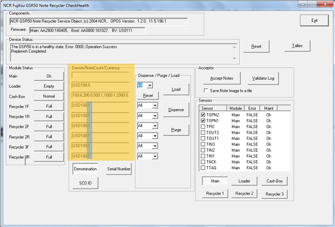Click the Recycler 3F Full status button
Image resolution: width=335 pixels, height=227 pixels.
(49, 147)
